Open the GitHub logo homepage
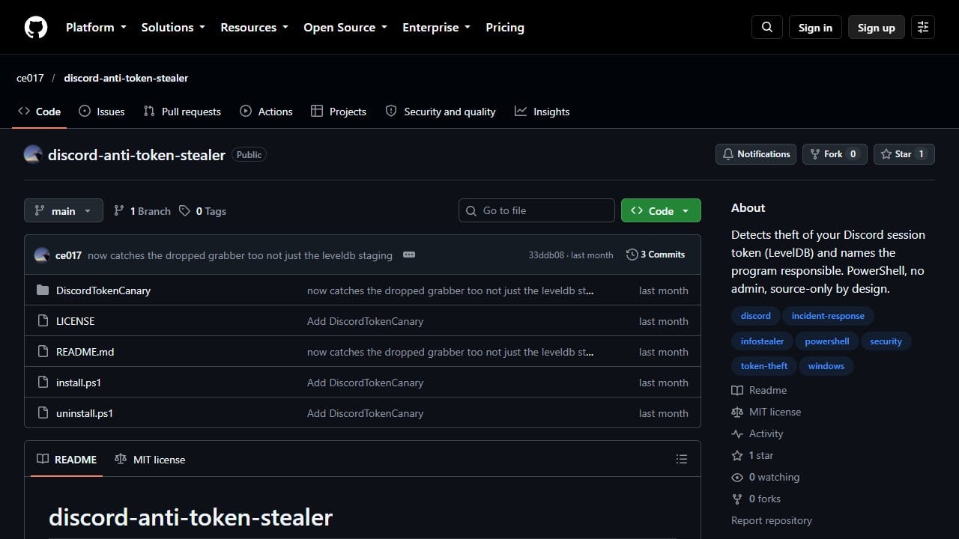Viewport: 959px width, 539px height. pos(36,27)
